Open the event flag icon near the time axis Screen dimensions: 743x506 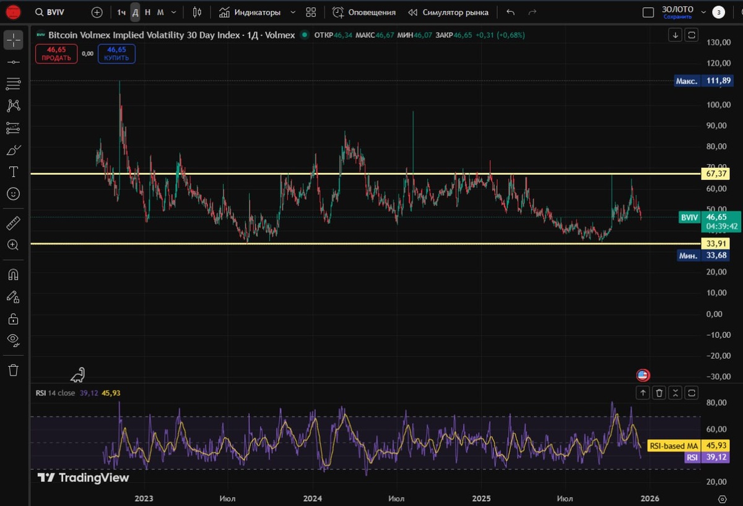[643, 375]
